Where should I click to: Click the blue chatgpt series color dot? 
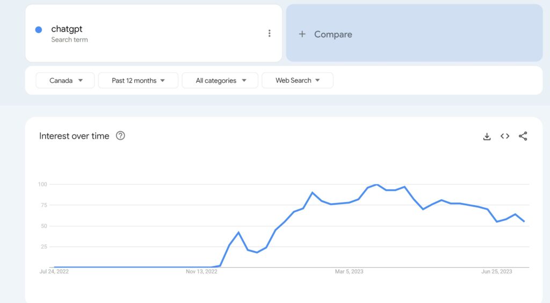39,30
